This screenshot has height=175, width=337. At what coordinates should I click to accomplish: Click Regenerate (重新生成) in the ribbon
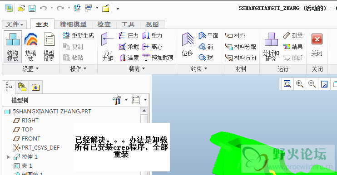pyautogui.click(x=79, y=35)
